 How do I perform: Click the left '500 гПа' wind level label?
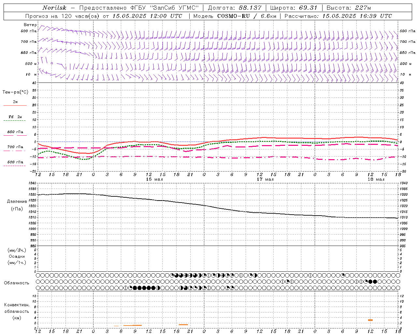[x=29, y=31]
